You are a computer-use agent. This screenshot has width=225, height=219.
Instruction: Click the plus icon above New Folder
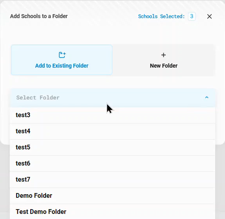click(163, 55)
